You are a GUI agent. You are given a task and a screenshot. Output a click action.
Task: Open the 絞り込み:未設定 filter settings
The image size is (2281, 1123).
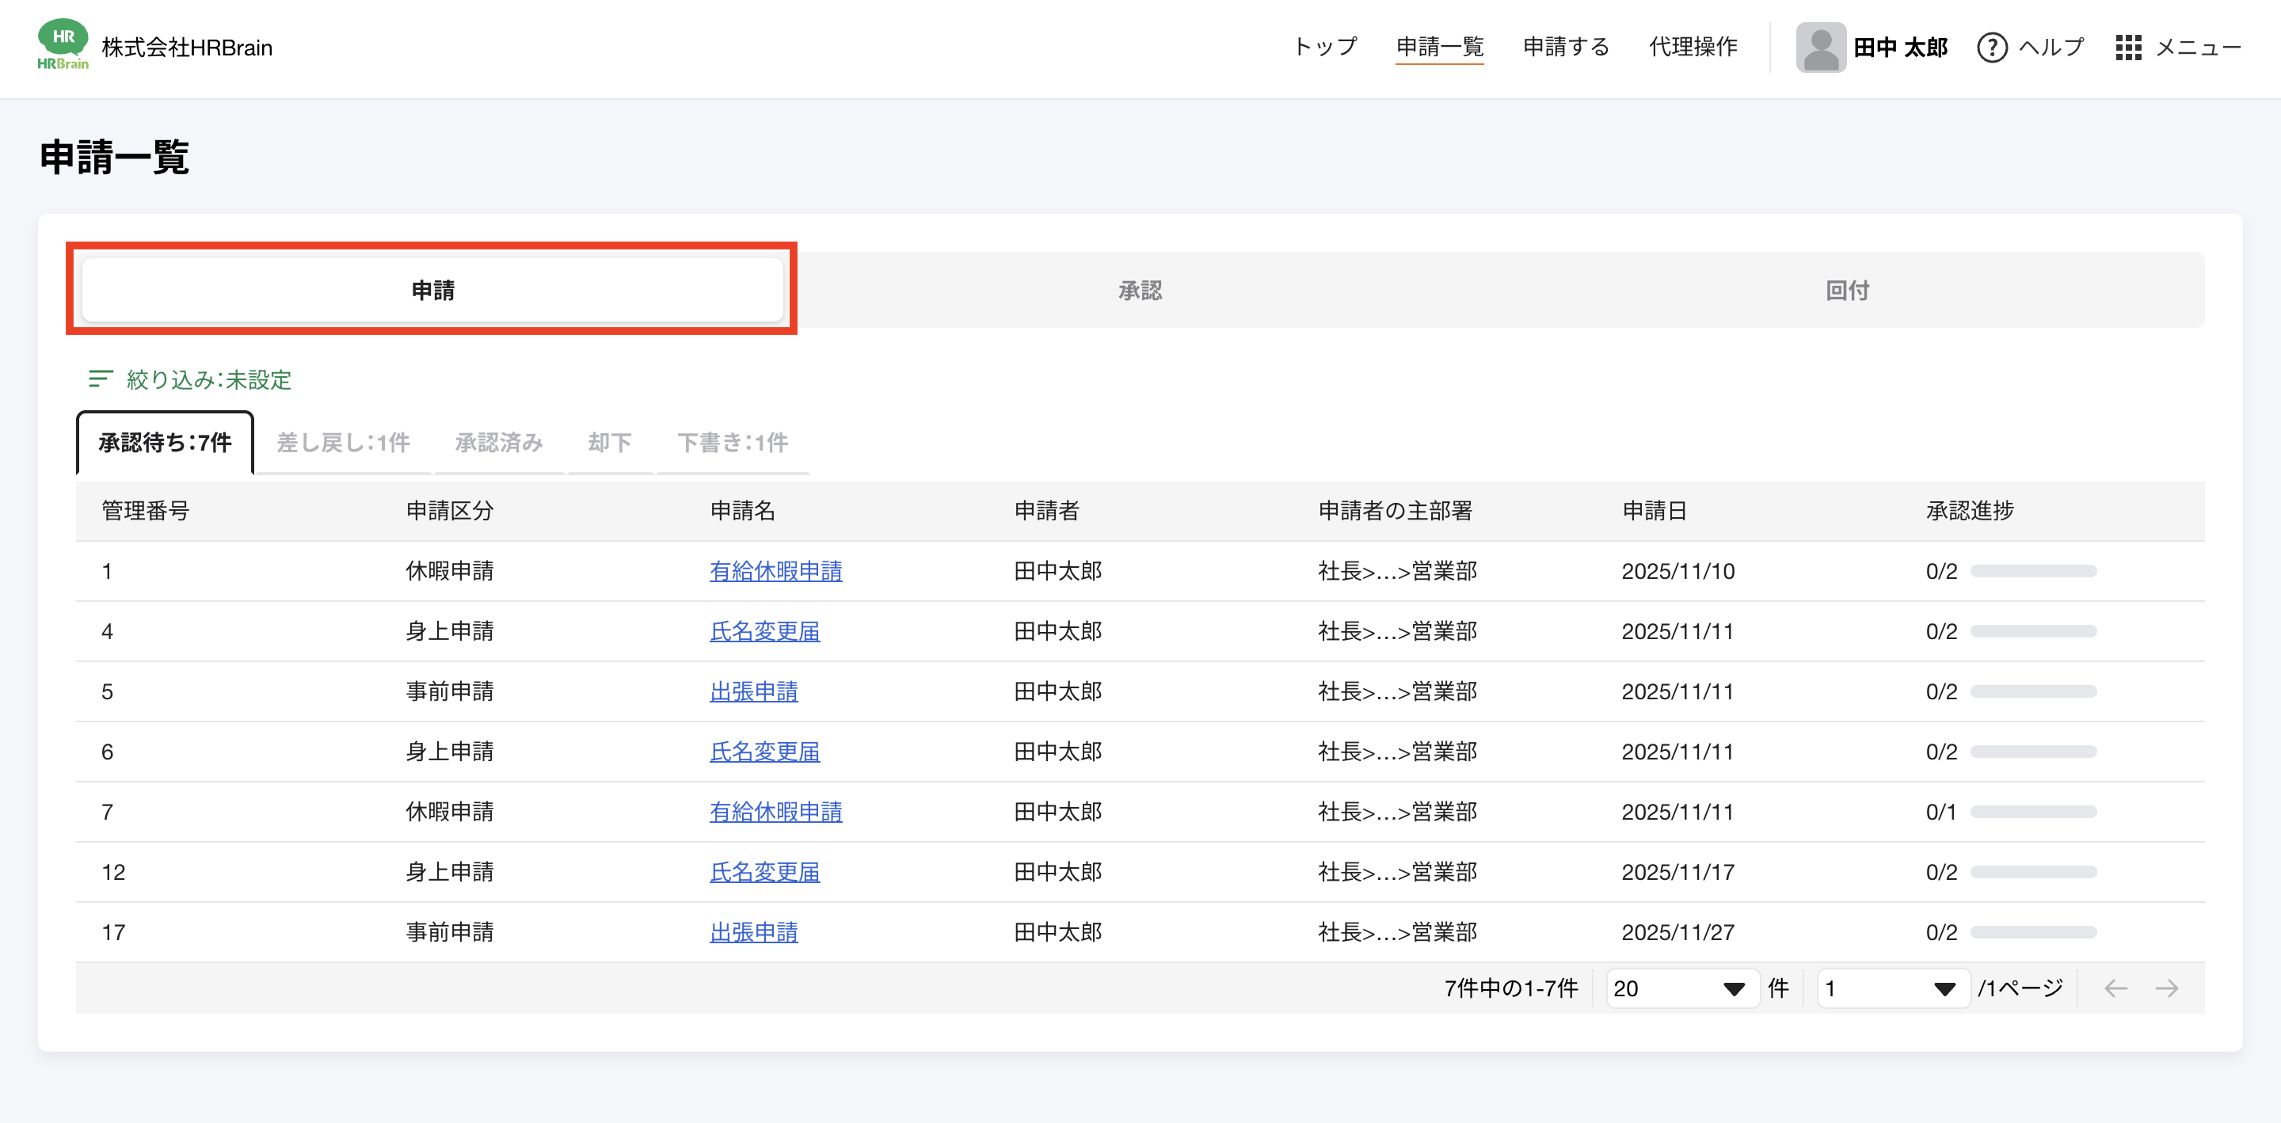(209, 380)
